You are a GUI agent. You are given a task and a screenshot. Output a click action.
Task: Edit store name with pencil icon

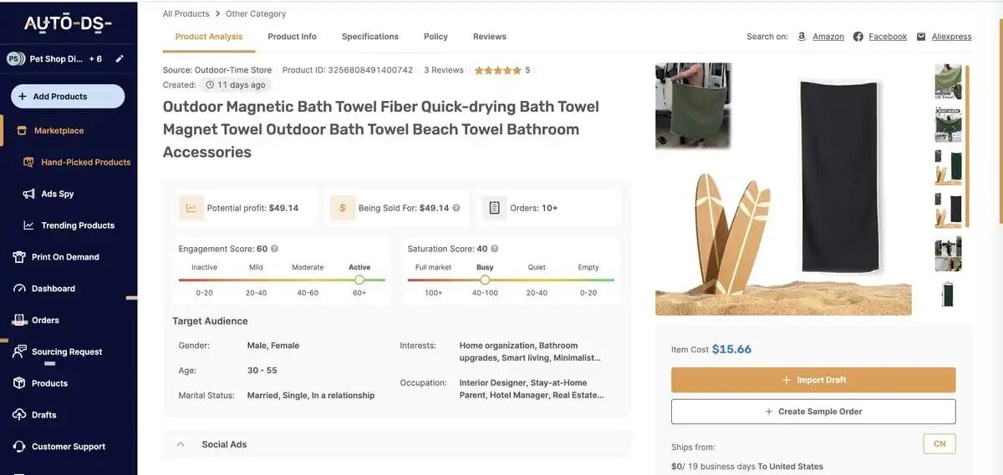120,59
